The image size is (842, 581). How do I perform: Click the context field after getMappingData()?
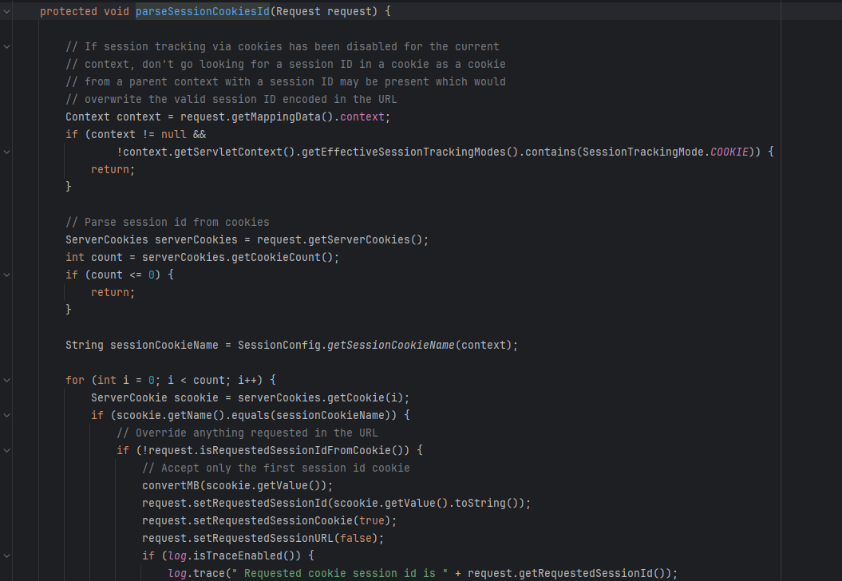pyautogui.click(x=362, y=117)
